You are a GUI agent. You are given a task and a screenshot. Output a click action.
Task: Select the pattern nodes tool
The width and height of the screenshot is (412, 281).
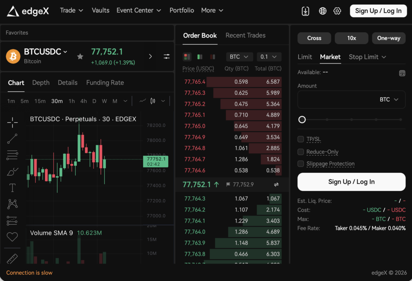[x=12, y=204]
